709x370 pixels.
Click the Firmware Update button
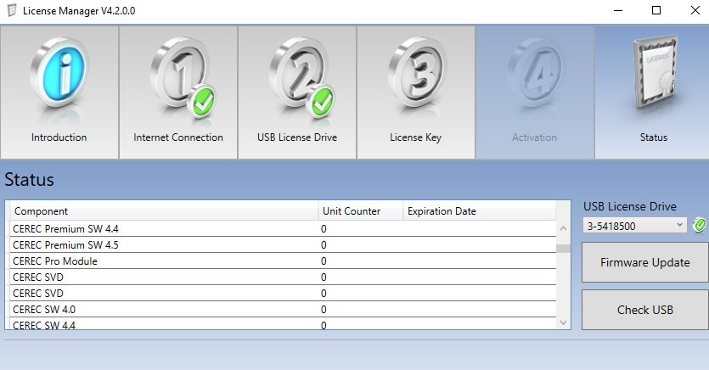click(x=645, y=262)
